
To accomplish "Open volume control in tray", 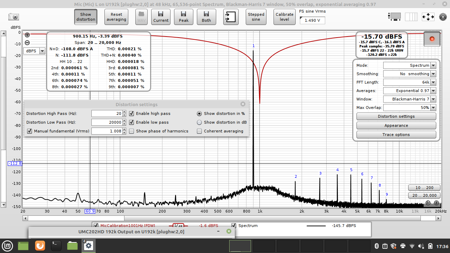I will [421, 246].
